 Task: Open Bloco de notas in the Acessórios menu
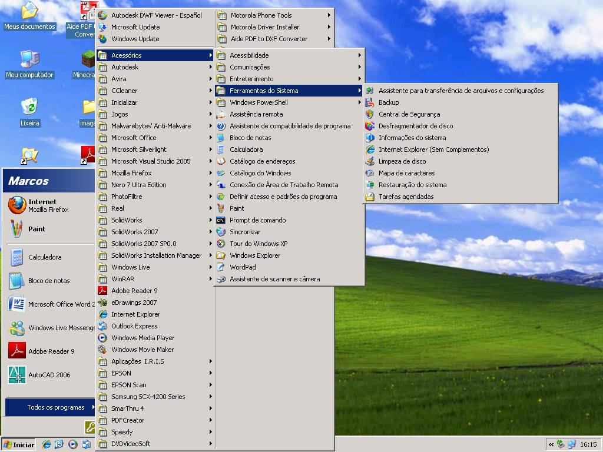pyautogui.click(x=289, y=138)
